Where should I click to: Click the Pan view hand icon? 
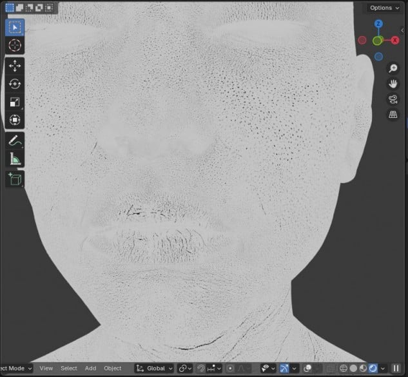click(x=393, y=84)
